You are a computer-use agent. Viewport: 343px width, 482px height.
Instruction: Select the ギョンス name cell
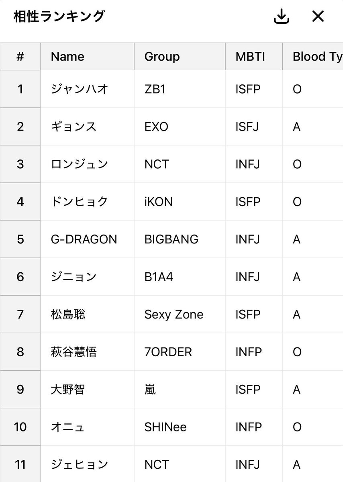tap(87, 127)
